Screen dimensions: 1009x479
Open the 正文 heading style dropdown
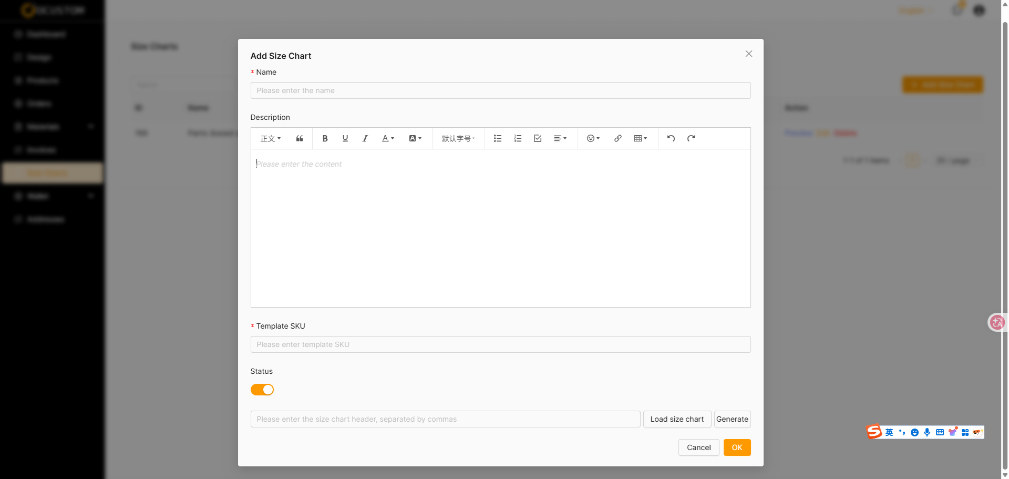coord(271,138)
